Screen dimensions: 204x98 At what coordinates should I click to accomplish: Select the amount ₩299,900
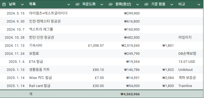(132, 13)
